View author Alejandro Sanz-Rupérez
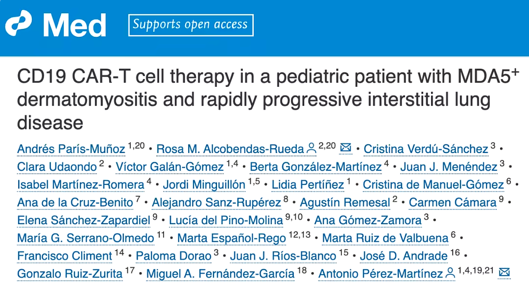Image resolution: width=529 pixels, height=285 pixels. (x=216, y=203)
